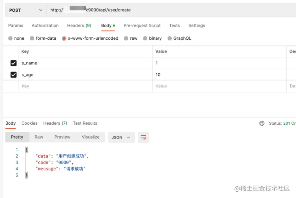Open the Authorization tab
The height and width of the screenshot is (198, 296).
coord(45,26)
